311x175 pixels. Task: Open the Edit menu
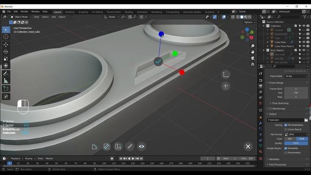pyautogui.click(x=16, y=12)
